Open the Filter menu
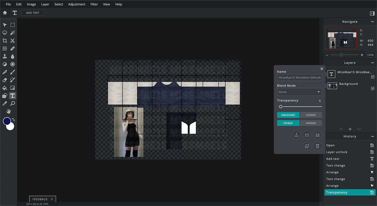This screenshot has height=206, width=377. (94, 4)
